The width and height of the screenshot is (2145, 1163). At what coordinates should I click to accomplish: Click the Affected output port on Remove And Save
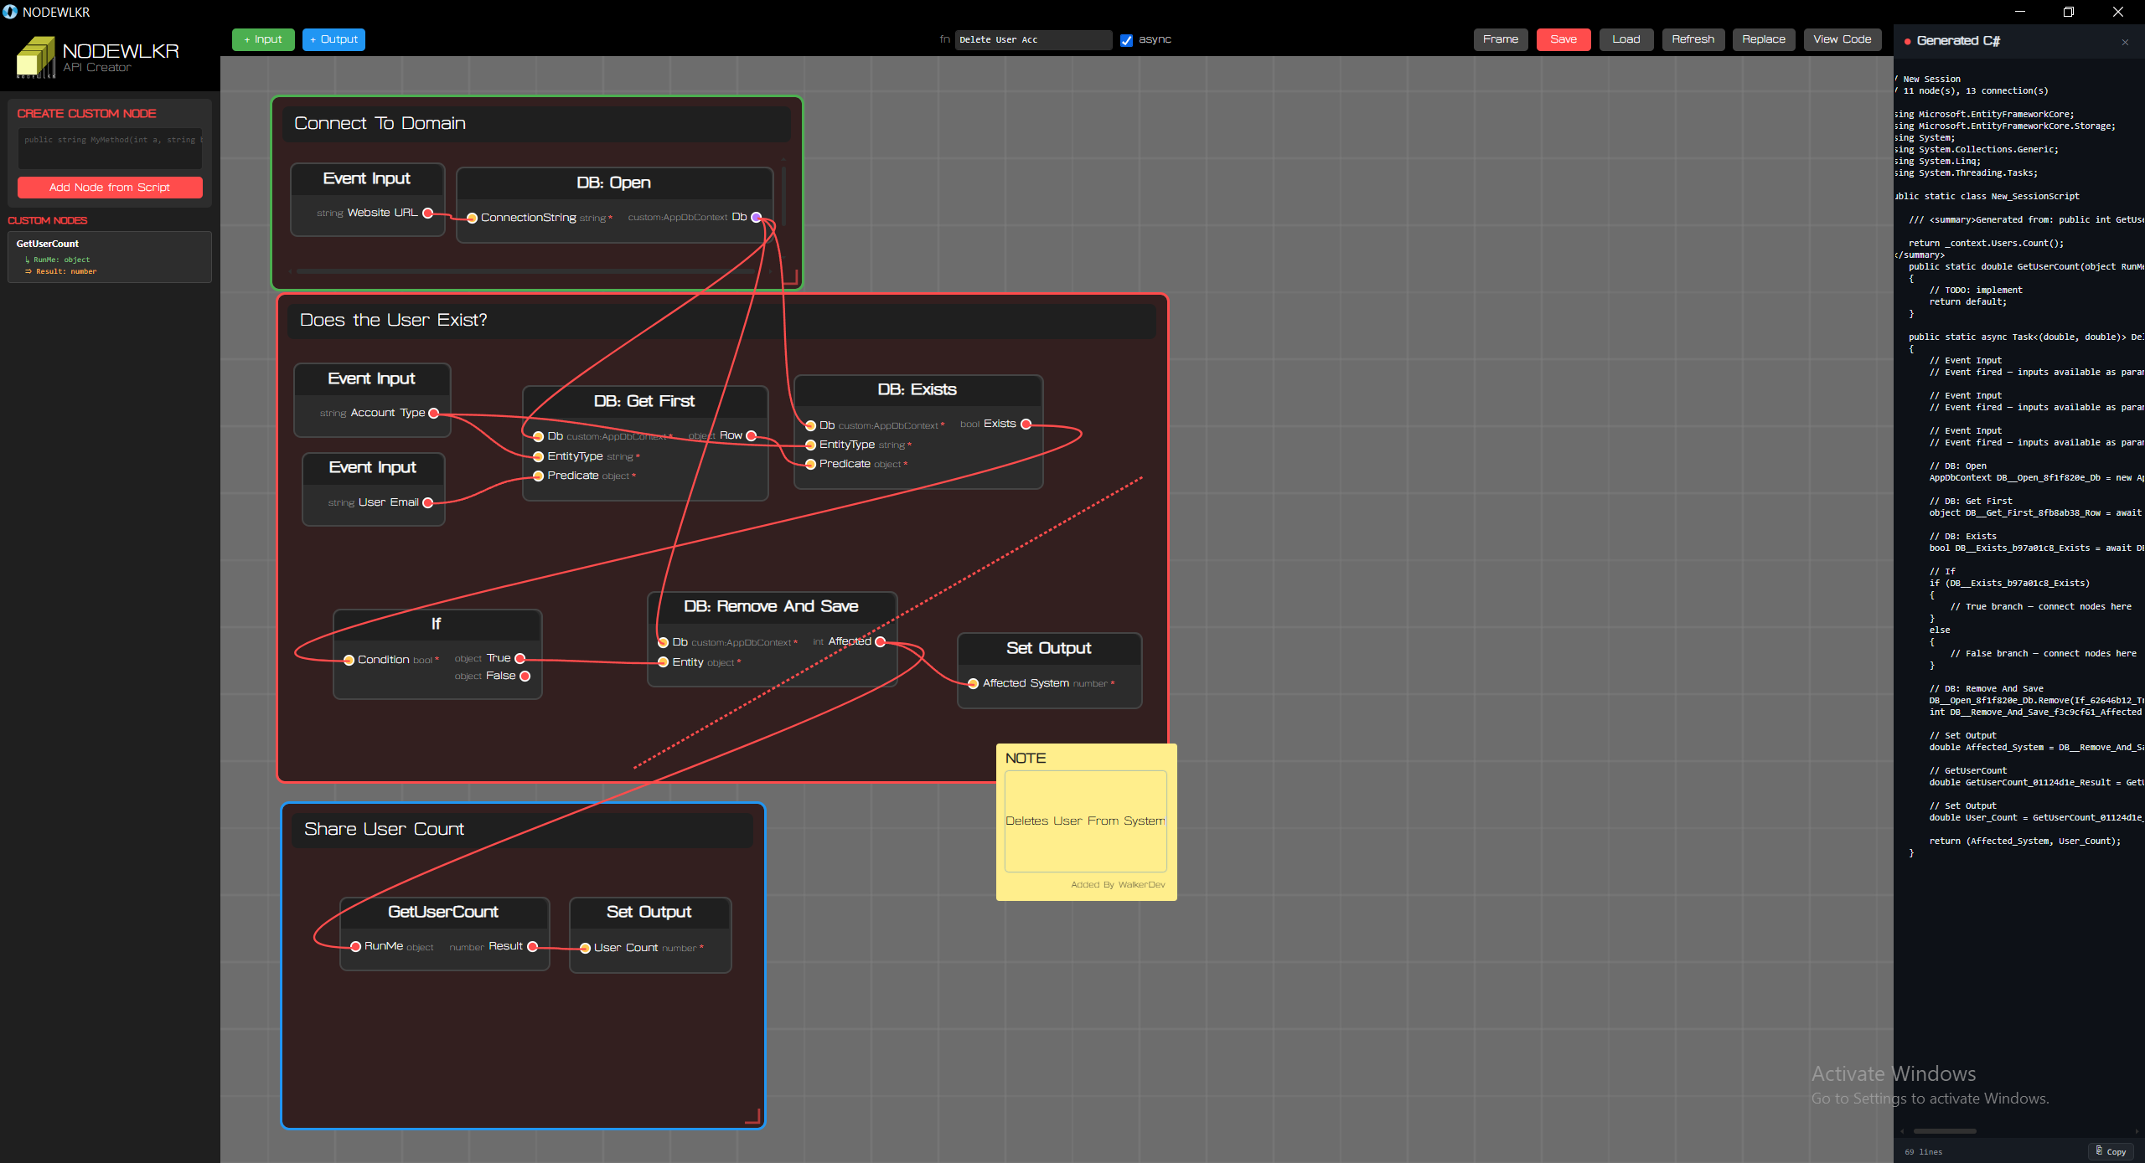881,641
